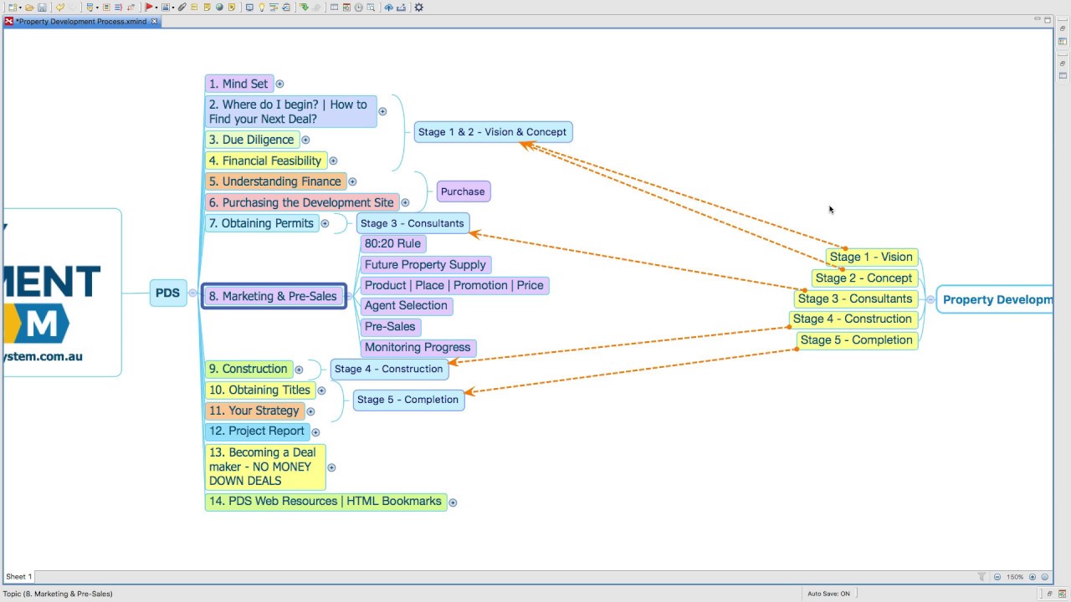This screenshot has width=1071, height=602.
Task: Add a note using the yellow note icon
Action: click(x=207, y=7)
